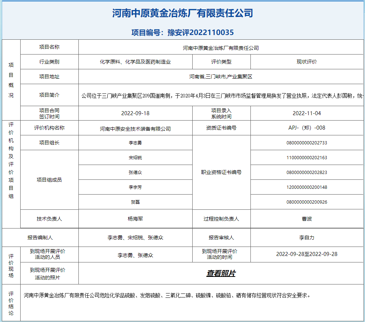Click the 评价结论 vertical section header
Screen dimensions: 365x322
[11, 303]
